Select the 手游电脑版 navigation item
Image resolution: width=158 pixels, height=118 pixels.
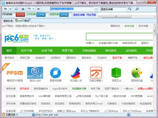tap(89, 51)
